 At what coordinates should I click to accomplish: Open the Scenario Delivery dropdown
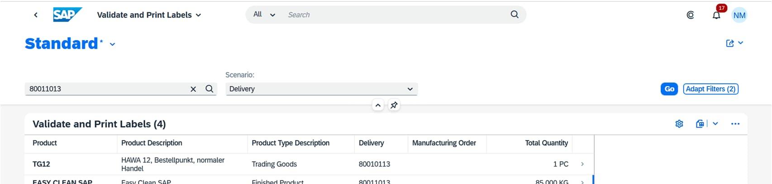coord(321,89)
